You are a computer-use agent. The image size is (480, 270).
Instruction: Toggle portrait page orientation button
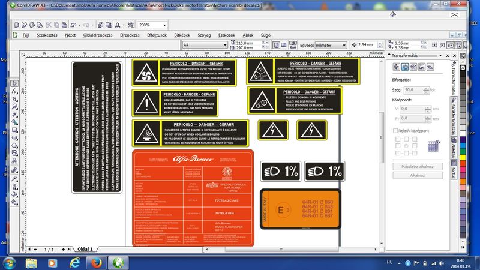(276, 45)
